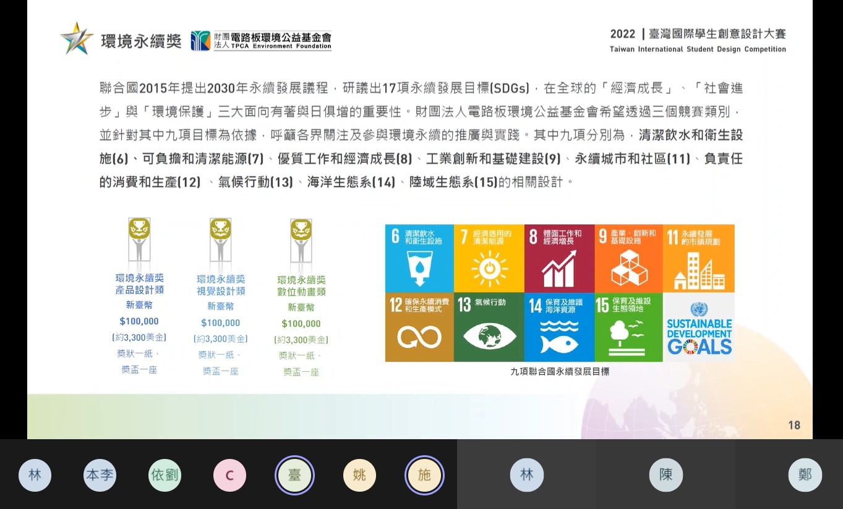Click the SDG 13 climate action eye icon
This screenshot has width=843, height=509.
tap(489, 336)
